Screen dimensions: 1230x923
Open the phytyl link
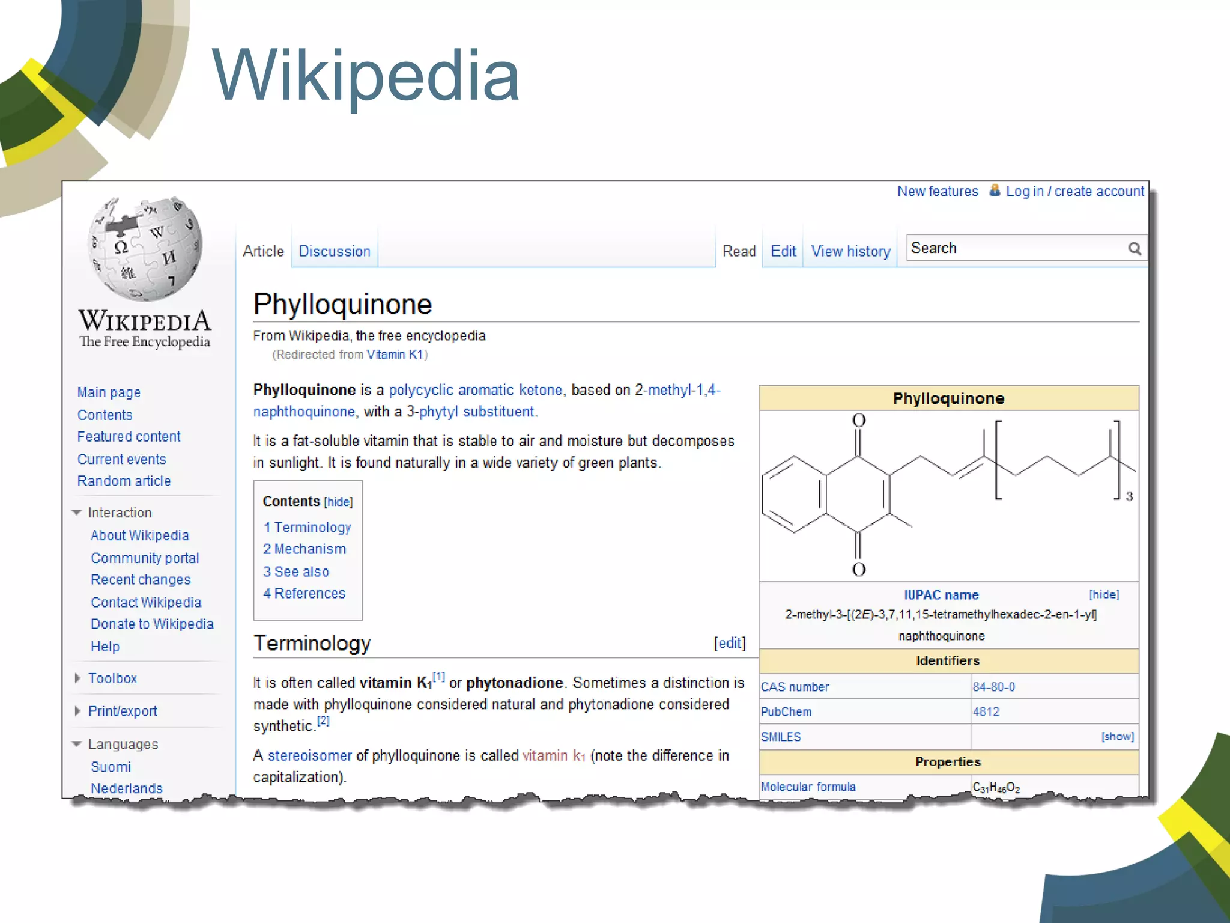438,412
